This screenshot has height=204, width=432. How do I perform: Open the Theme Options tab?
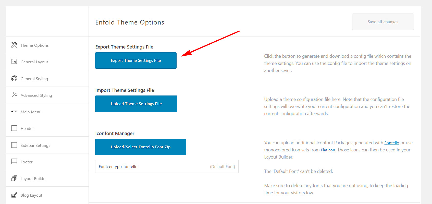[47, 45]
